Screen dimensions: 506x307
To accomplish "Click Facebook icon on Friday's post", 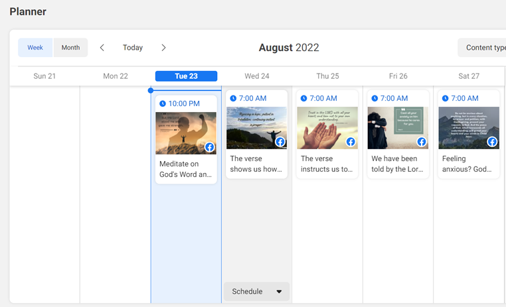I will (x=422, y=142).
